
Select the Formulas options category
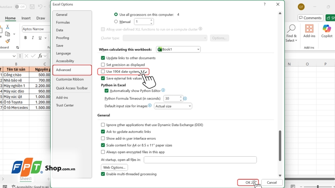(63, 23)
